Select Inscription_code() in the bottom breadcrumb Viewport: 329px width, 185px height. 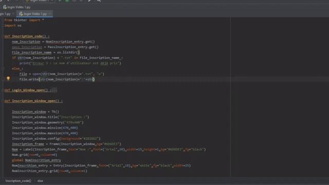pyautogui.click(x=19, y=181)
